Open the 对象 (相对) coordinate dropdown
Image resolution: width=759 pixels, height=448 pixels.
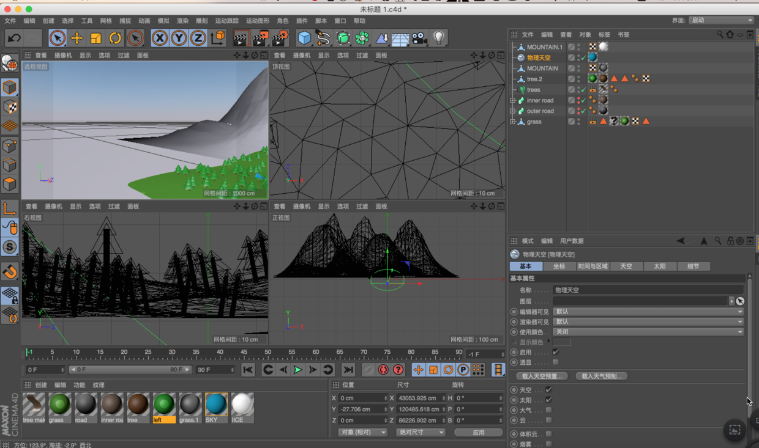coord(363,432)
